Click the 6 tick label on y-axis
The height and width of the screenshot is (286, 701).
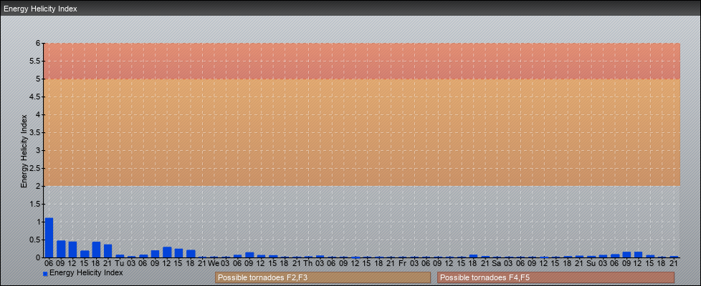(x=38, y=44)
